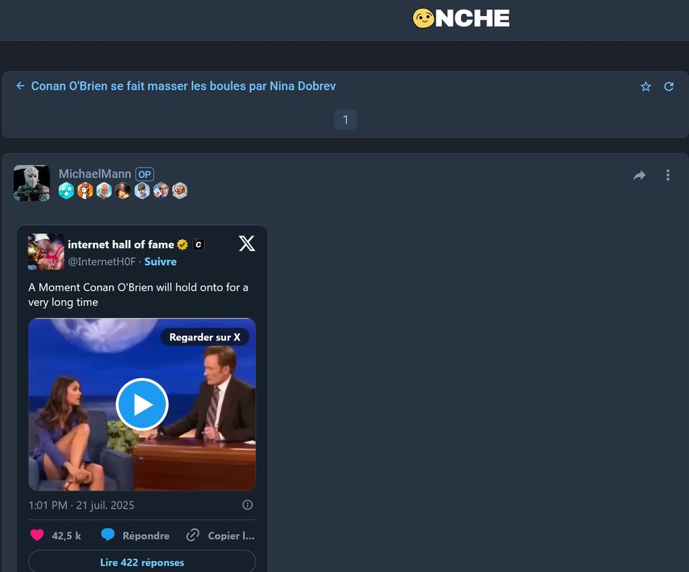
Task: Click the copy link chain icon
Action: (193, 536)
